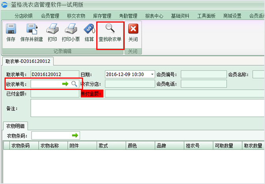
Task: Click the 附件 column header
Action: 82,145
